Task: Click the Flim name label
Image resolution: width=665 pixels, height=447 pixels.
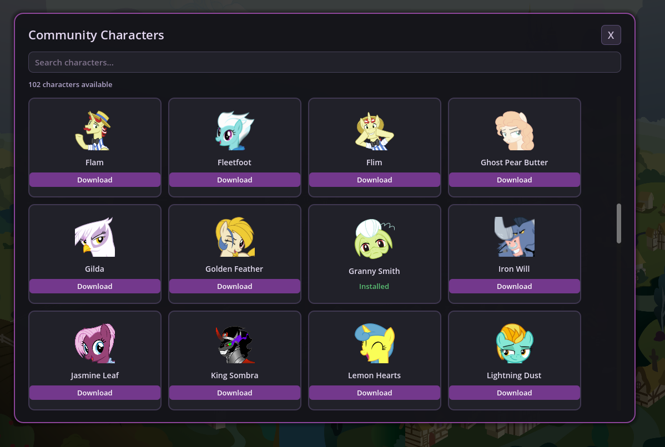Action: 374,162
